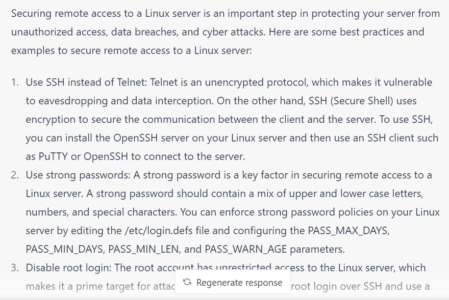Click the "Disable root login" heading text
The height and width of the screenshot is (300, 449).
pos(68,267)
